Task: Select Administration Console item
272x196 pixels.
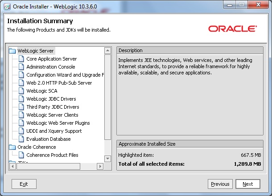Action: (51, 67)
